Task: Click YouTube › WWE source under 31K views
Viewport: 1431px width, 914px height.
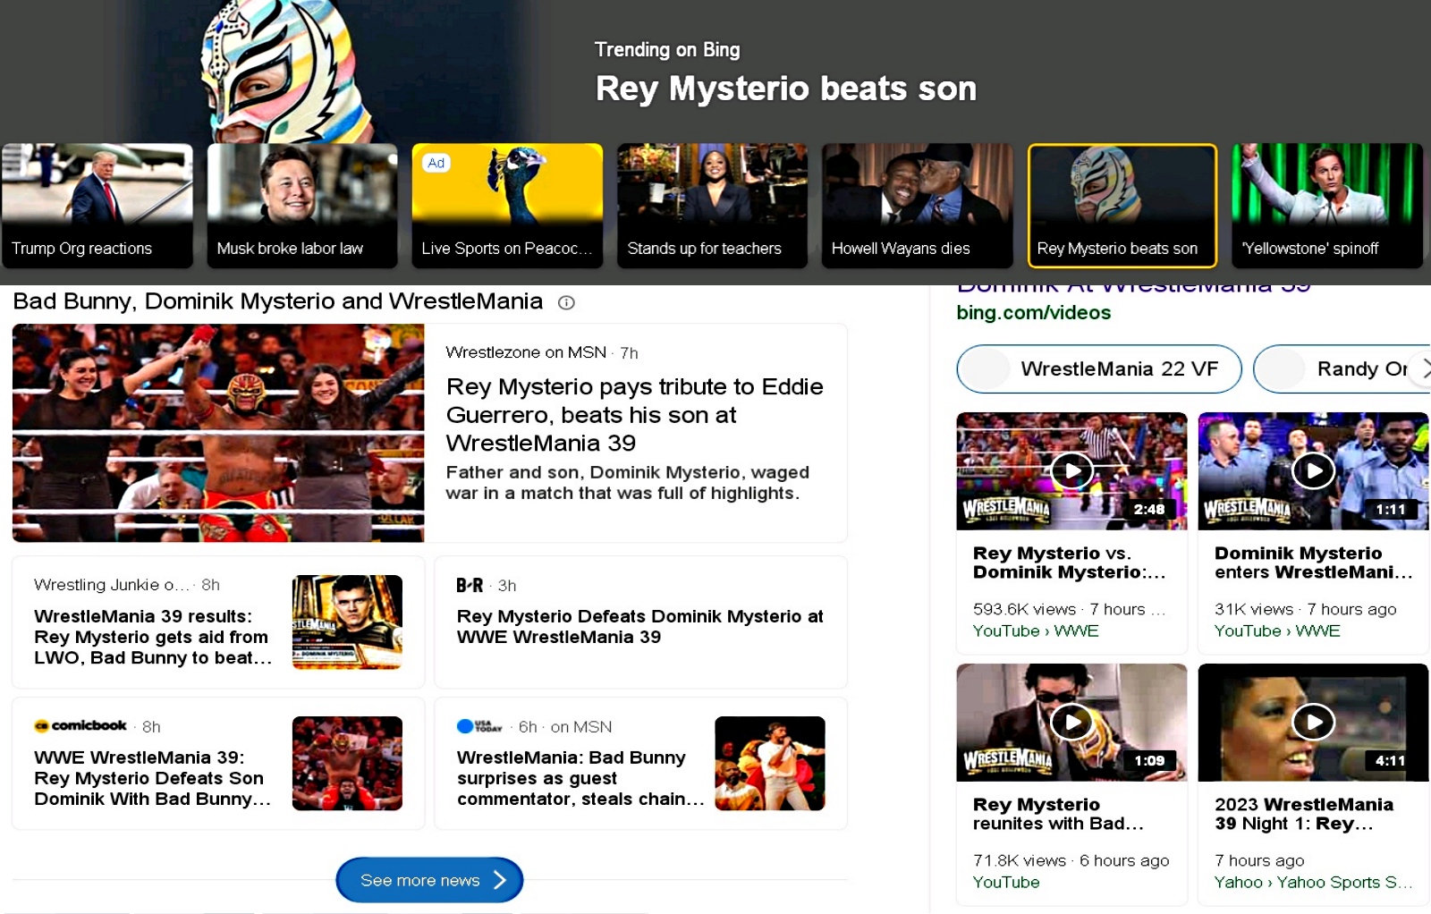Action: [x=1277, y=630]
